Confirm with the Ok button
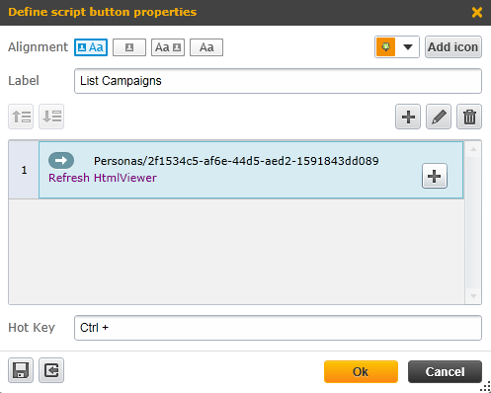The width and height of the screenshot is (491, 393). [361, 371]
